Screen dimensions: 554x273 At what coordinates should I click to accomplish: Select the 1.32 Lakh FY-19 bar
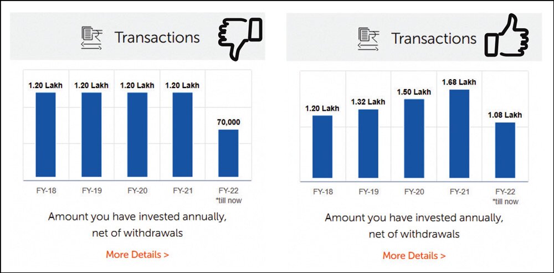(368, 145)
